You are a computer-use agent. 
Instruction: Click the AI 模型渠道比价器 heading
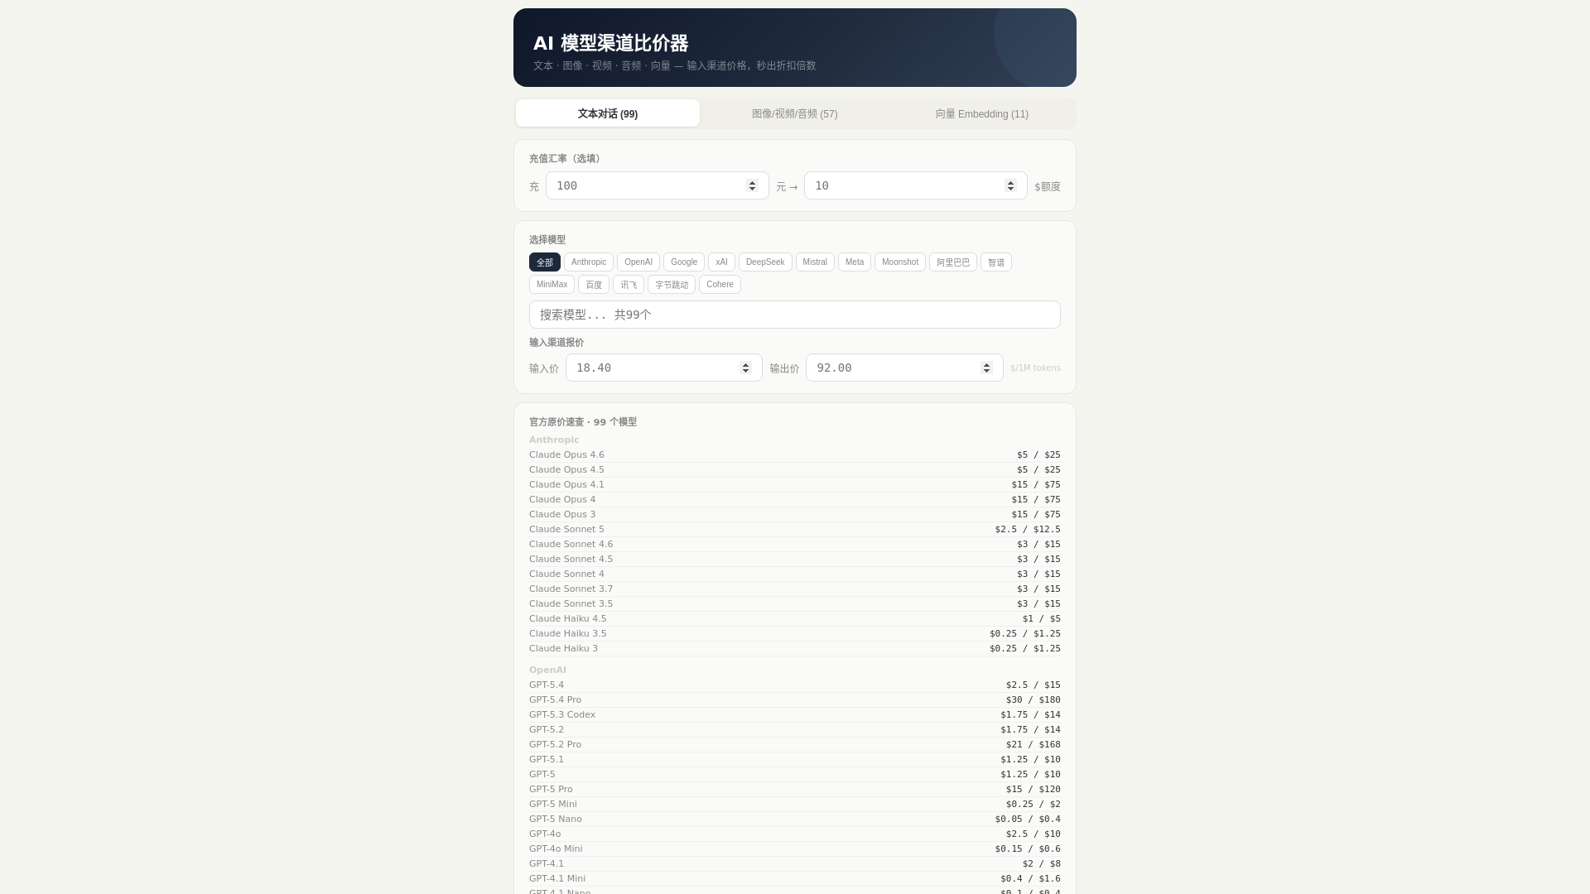pos(610,43)
